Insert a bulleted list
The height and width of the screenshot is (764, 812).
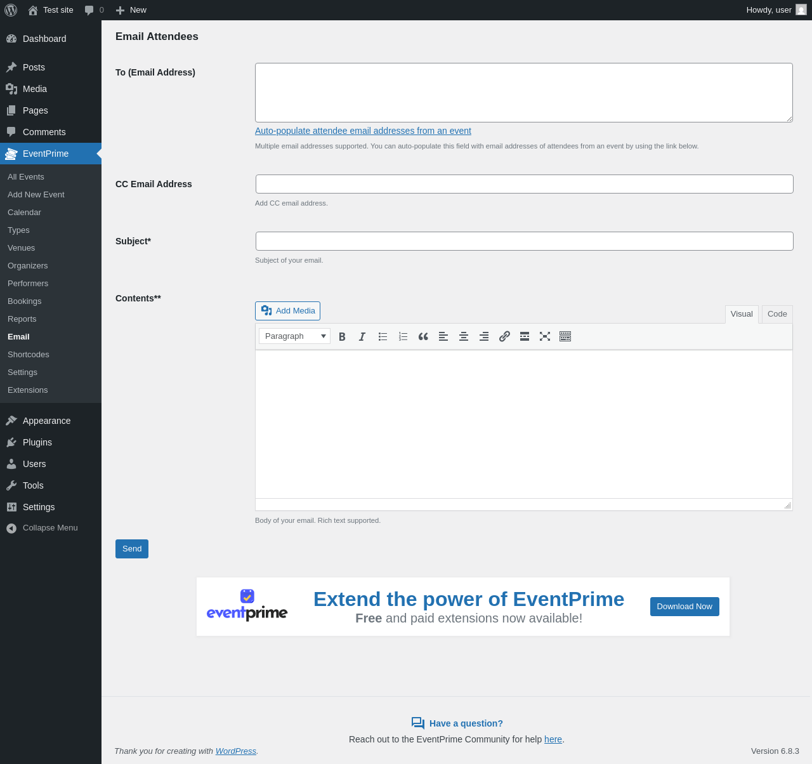tap(383, 336)
